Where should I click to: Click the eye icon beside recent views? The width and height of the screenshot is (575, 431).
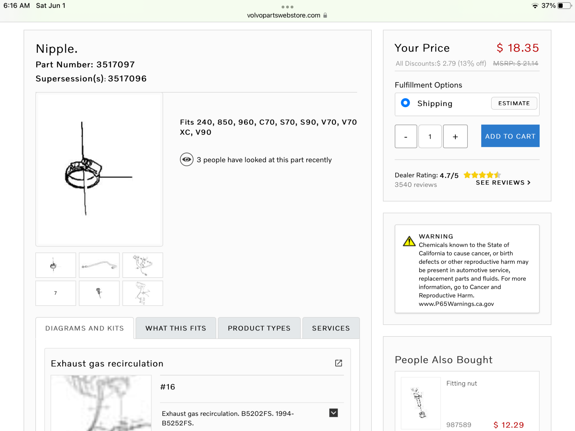click(187, 159)
